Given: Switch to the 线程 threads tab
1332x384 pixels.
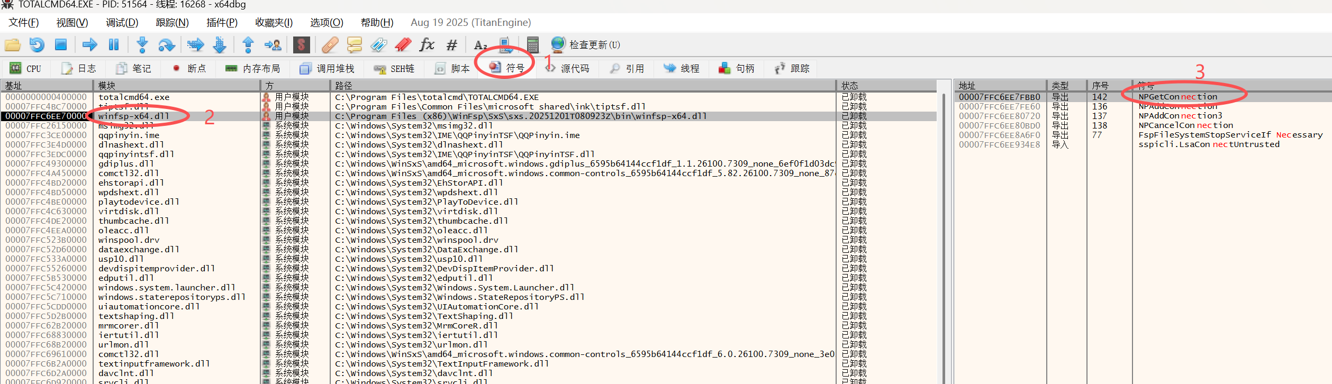Looking at the screenshot, I should click(x=682, y=68).
